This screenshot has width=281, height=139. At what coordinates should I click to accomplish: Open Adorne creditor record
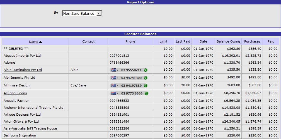coord(9,63)
